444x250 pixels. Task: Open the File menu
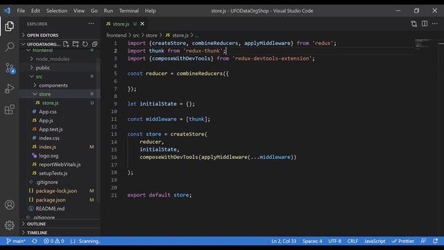(21, 11)
